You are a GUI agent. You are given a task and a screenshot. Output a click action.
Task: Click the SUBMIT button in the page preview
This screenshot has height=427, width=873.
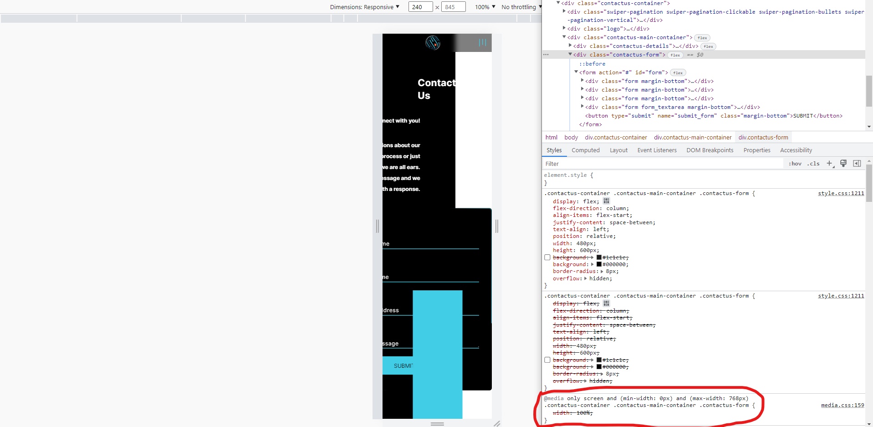tap(398, 365)
